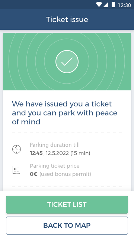Tap the white checkmark success icon
This screenshot has width=134, height=239.
click(67, 62)
